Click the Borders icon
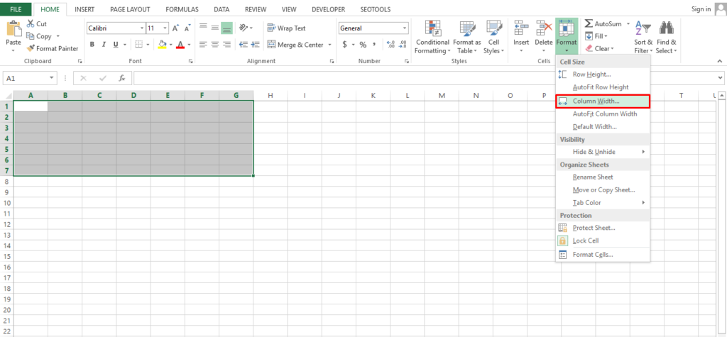The width and height of the screenshot is (727, 337). pos(138,45)
